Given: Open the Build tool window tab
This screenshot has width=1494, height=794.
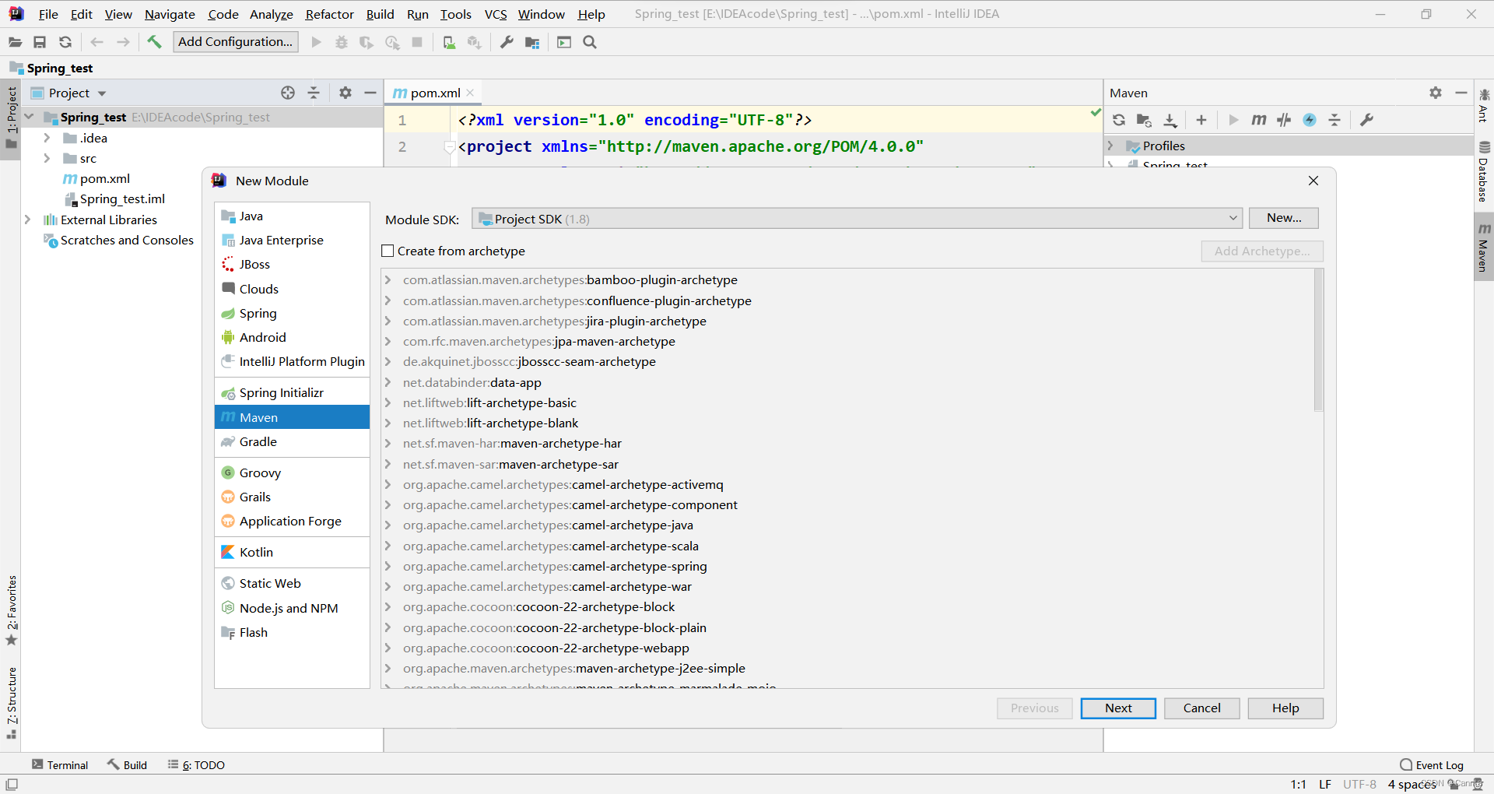Looking at the screenshot, I should coord(128,764).
